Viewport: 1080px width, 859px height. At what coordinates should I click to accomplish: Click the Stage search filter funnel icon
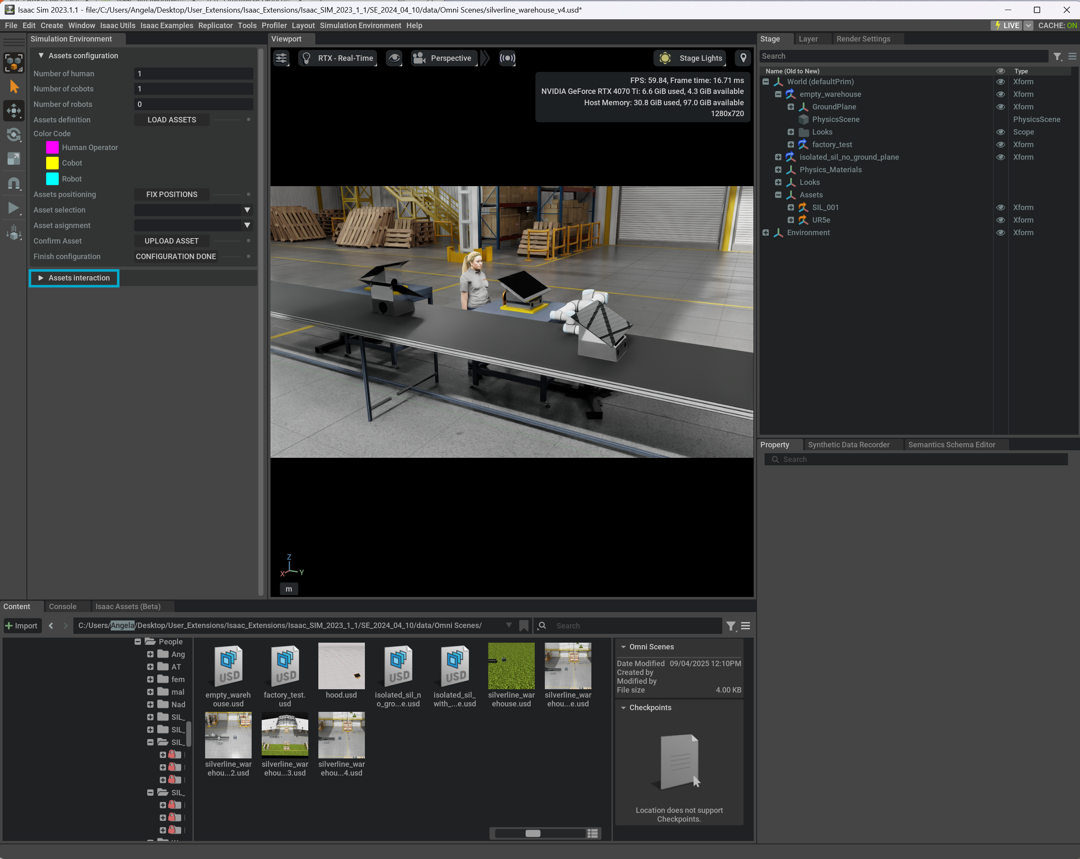1057,57
